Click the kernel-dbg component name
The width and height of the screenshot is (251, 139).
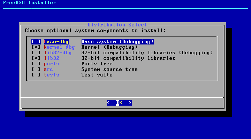[x=59, y=47]
